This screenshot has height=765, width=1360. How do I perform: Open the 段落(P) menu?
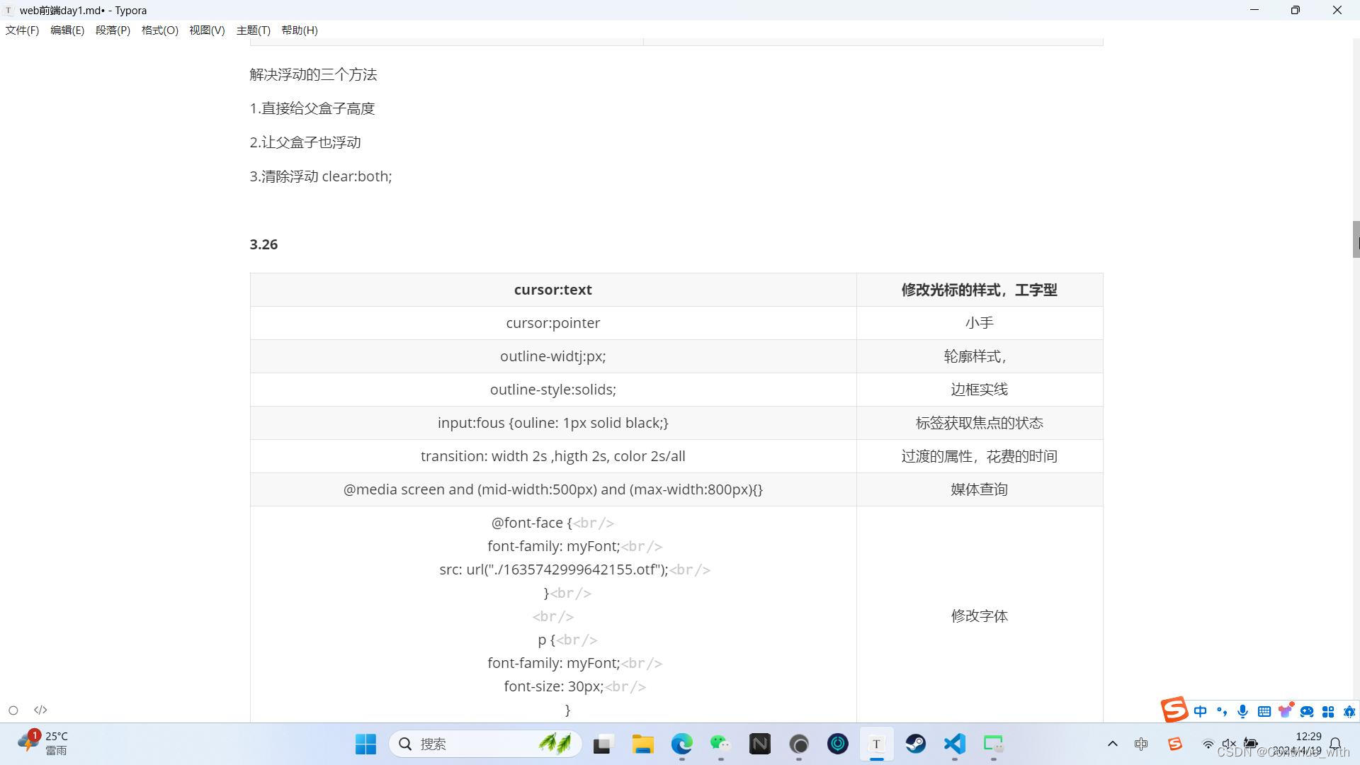[113, 30]
